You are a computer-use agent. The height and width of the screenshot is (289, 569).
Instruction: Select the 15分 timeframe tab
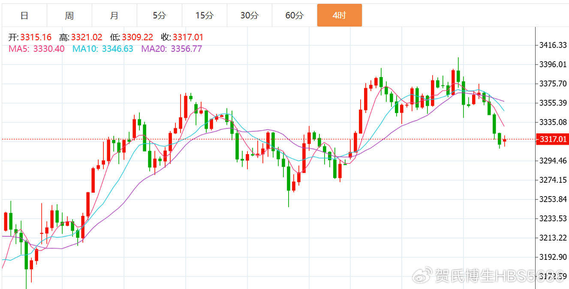coord(204,16)
